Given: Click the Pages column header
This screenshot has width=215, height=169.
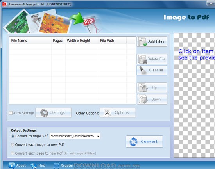Looking at the screenshot, I should (58, 41).
